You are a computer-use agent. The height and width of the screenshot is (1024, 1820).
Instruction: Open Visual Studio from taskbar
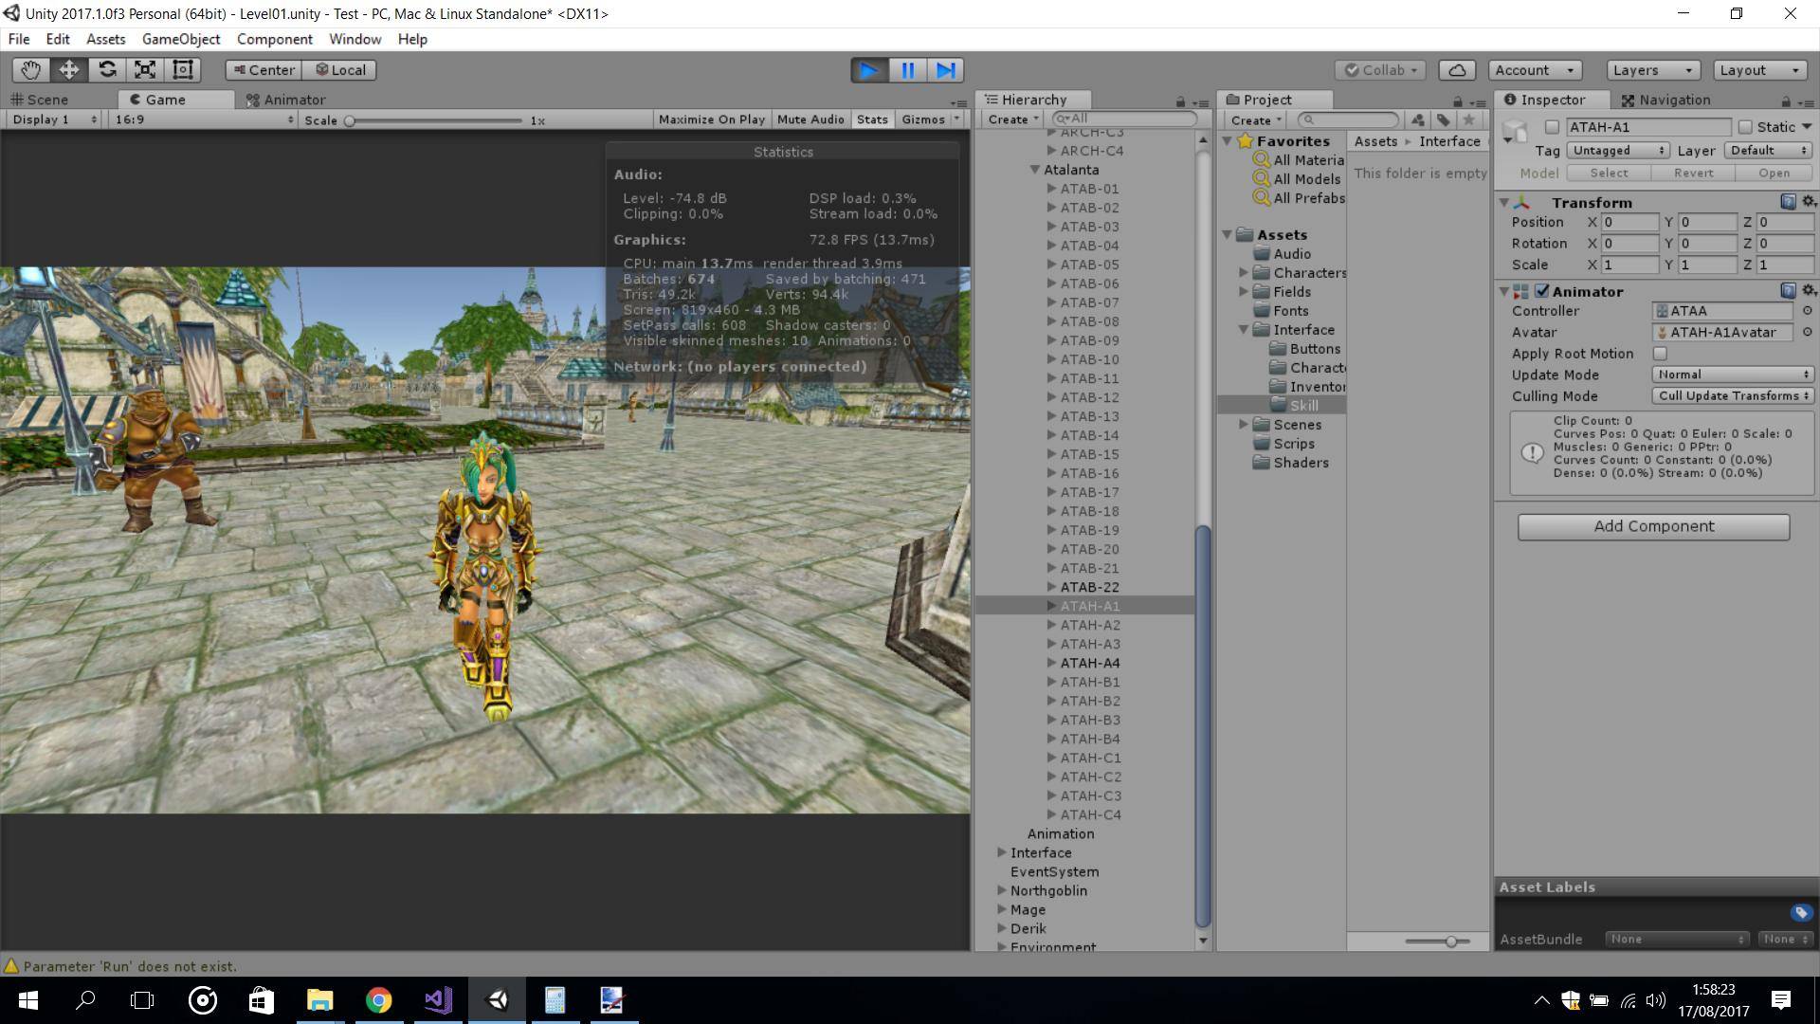click(438, 1000)
